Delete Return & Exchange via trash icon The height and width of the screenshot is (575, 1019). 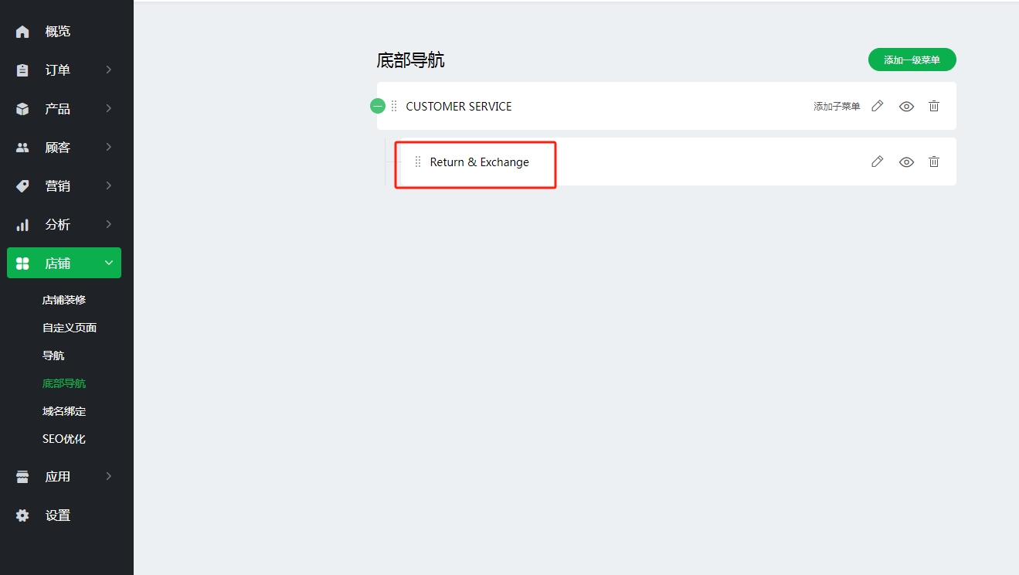(934, 162)
